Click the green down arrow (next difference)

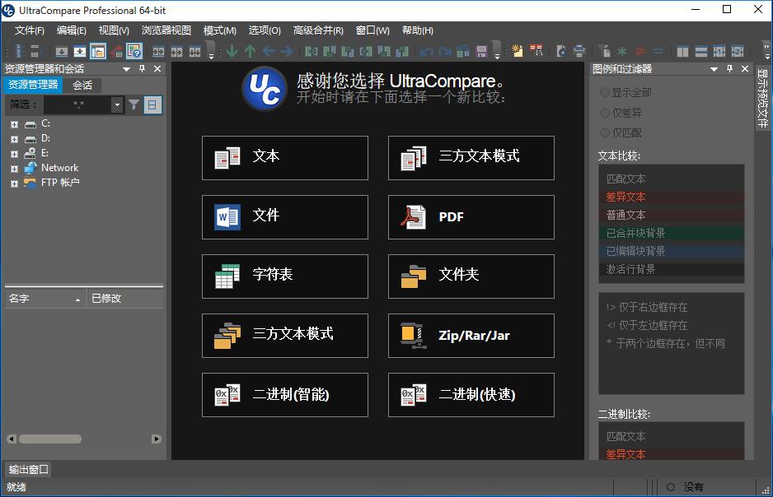coord(232,51)
